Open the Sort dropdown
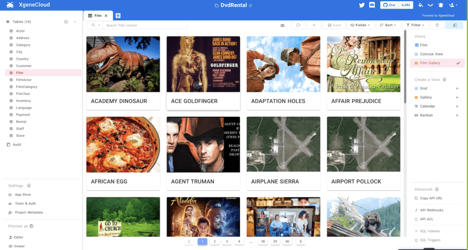The image size is (468, 250). (x=388, y=25)
